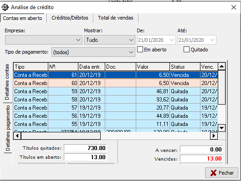Screen dimensions: 241x181
Task: Select row number 61
Action: click(x=115, y=75)
